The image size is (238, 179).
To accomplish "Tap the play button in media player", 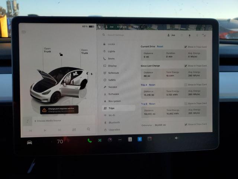I will click(45, 130).
